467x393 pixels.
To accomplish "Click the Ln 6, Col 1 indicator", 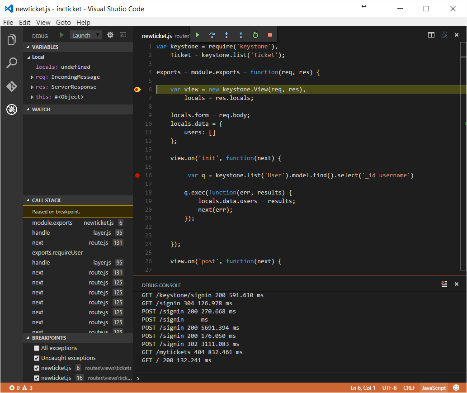I will [x=362, y=388].
